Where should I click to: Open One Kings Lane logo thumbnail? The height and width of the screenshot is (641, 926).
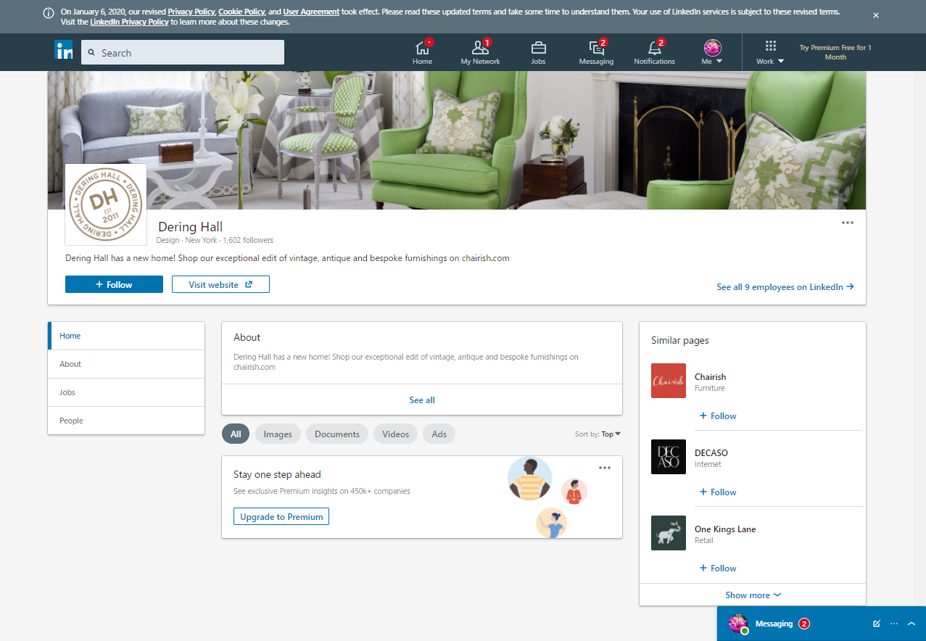(669, 533)
